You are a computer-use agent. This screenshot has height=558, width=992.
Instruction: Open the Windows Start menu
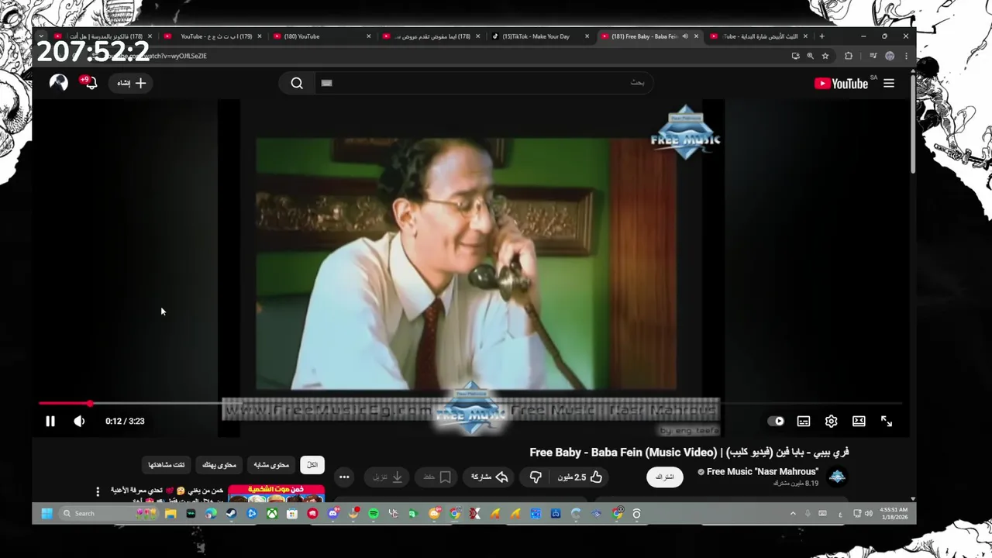(x=46, y=513)
